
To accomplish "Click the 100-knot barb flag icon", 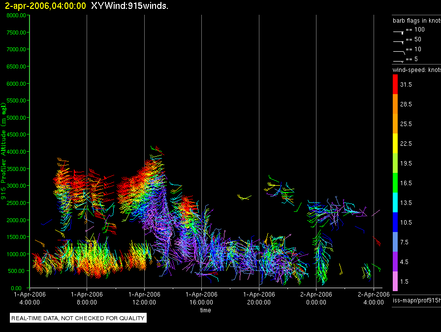I will click(398, 33).
